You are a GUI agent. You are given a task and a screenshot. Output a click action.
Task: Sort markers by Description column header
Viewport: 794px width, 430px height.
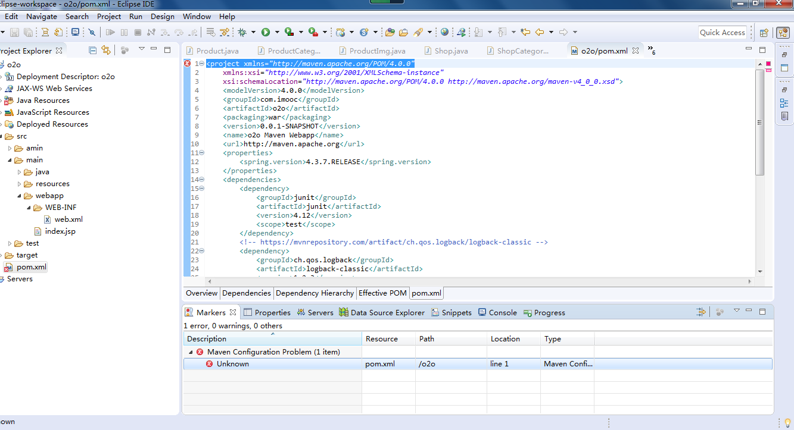[272, 339]
